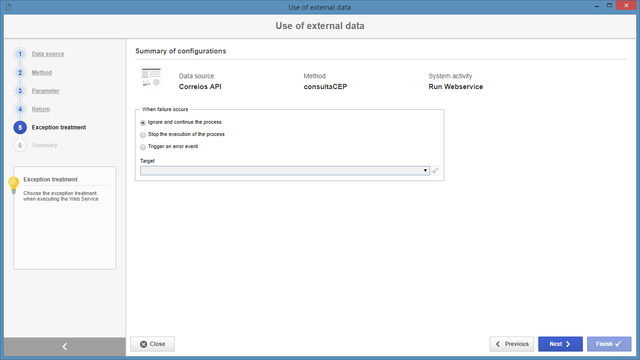Go to the Parameter step

[x=45, y=91]
